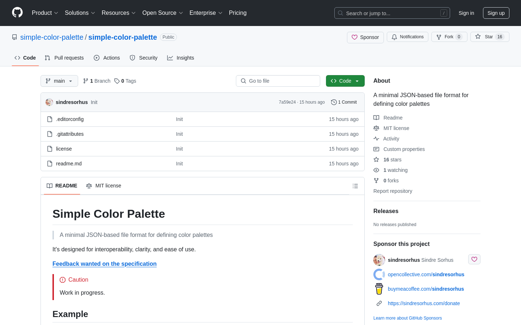Select the README tab

click(62, 186)
